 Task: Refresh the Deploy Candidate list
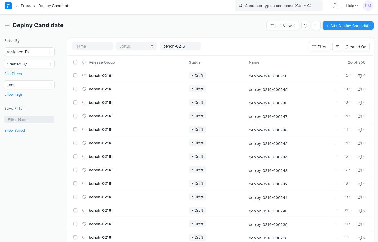[x=306, y=26]
